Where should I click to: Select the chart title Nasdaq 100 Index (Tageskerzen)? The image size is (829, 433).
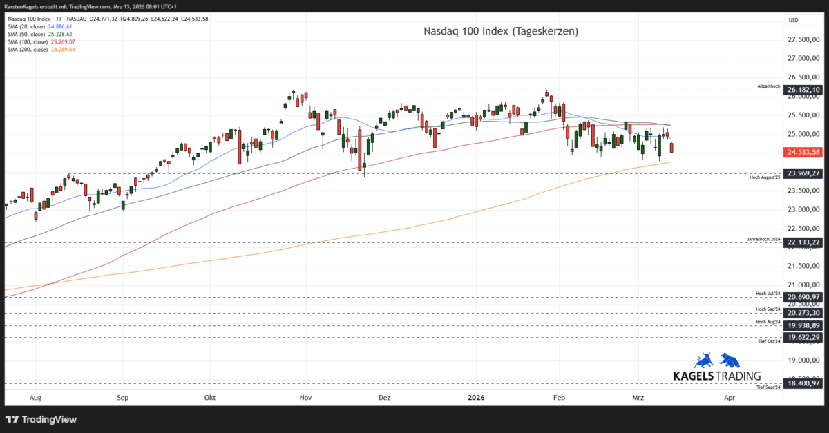[500, 31]
